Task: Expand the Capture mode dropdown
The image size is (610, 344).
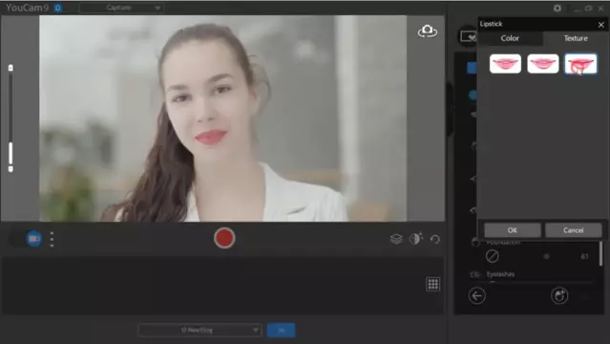Action: pyautogui.click(x=120, y=8)
